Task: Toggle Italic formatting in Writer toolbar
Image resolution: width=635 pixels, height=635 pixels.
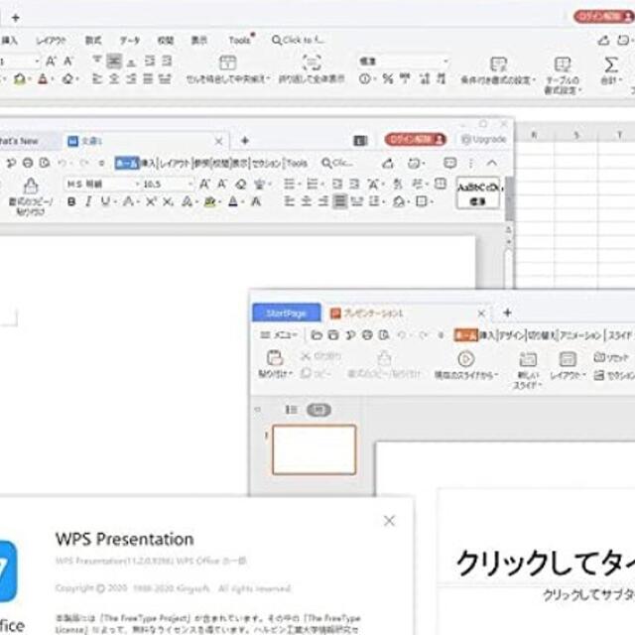Action: click(88, 201)
